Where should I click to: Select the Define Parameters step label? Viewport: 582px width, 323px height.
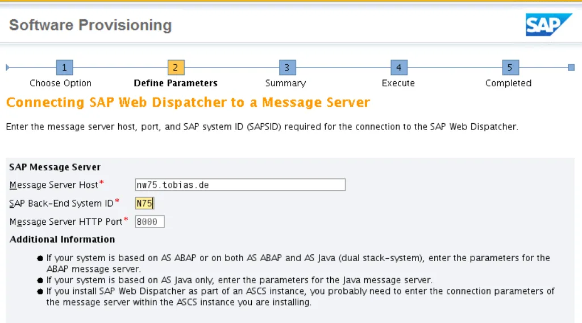click(x=176, y=83)
